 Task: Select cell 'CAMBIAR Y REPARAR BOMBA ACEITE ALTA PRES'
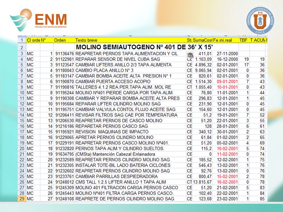tap(131, 98)
